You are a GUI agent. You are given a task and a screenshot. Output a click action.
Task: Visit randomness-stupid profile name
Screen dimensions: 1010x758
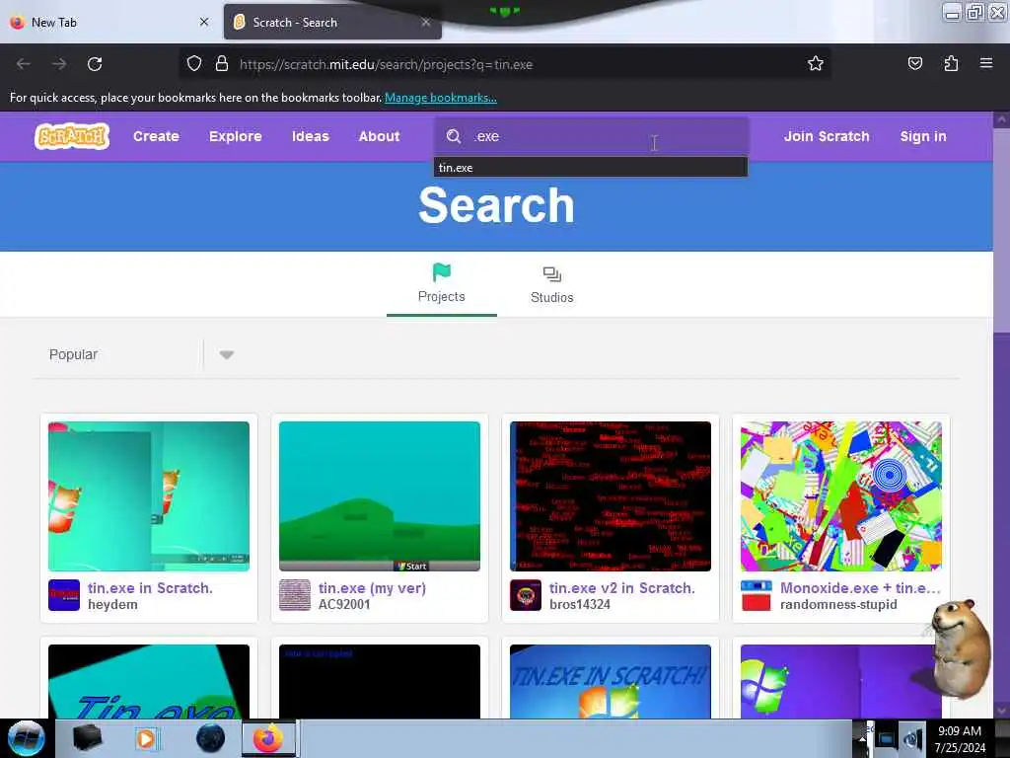(x=838, y=605)
